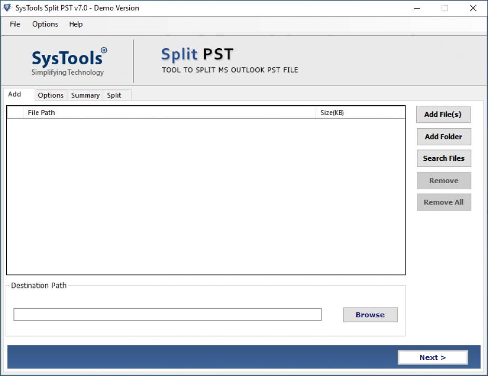Proceed with the Next > button
The width and height of the screenshot is (488, 376).
click(x=433, y=357)
